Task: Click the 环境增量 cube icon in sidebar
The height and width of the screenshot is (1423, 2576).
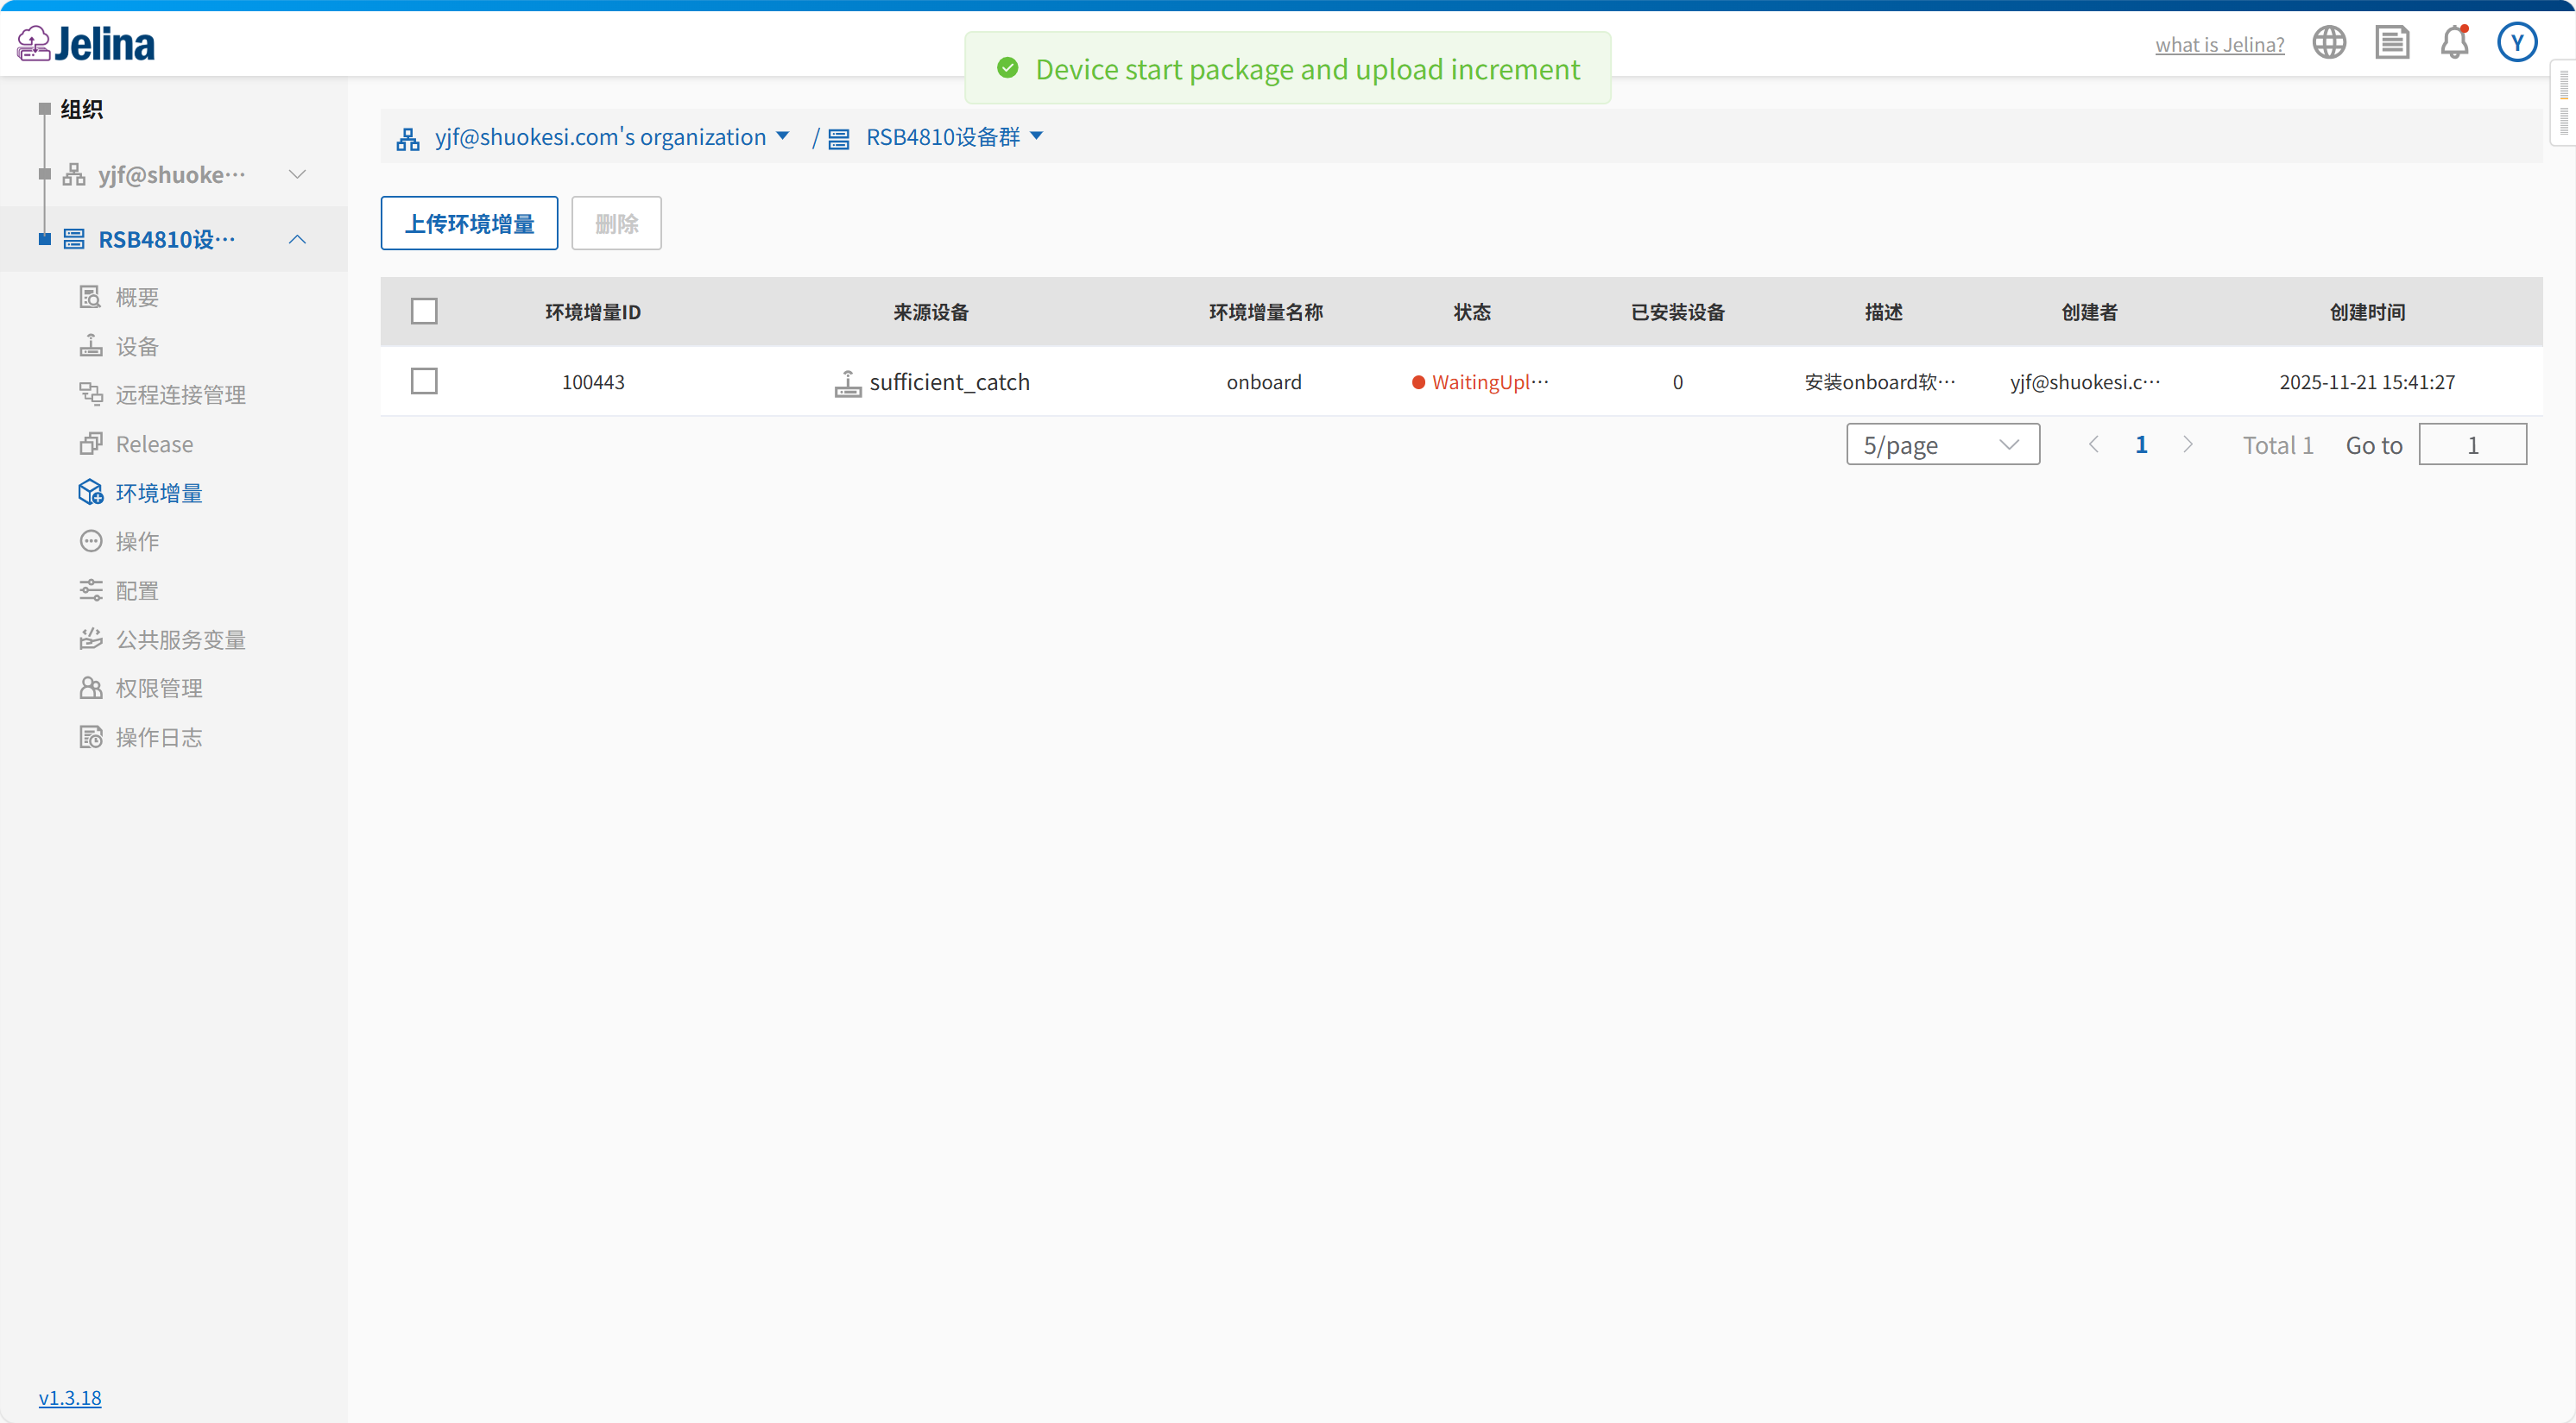Action: click(x=91, y=493)
